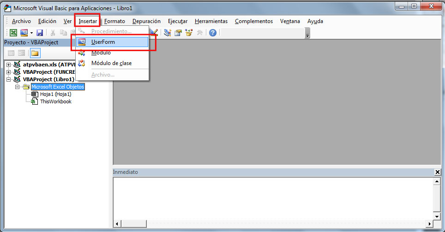Click the UserForm icon in the dropdown menu
The image size is (445, 232).
coord(82,42)
